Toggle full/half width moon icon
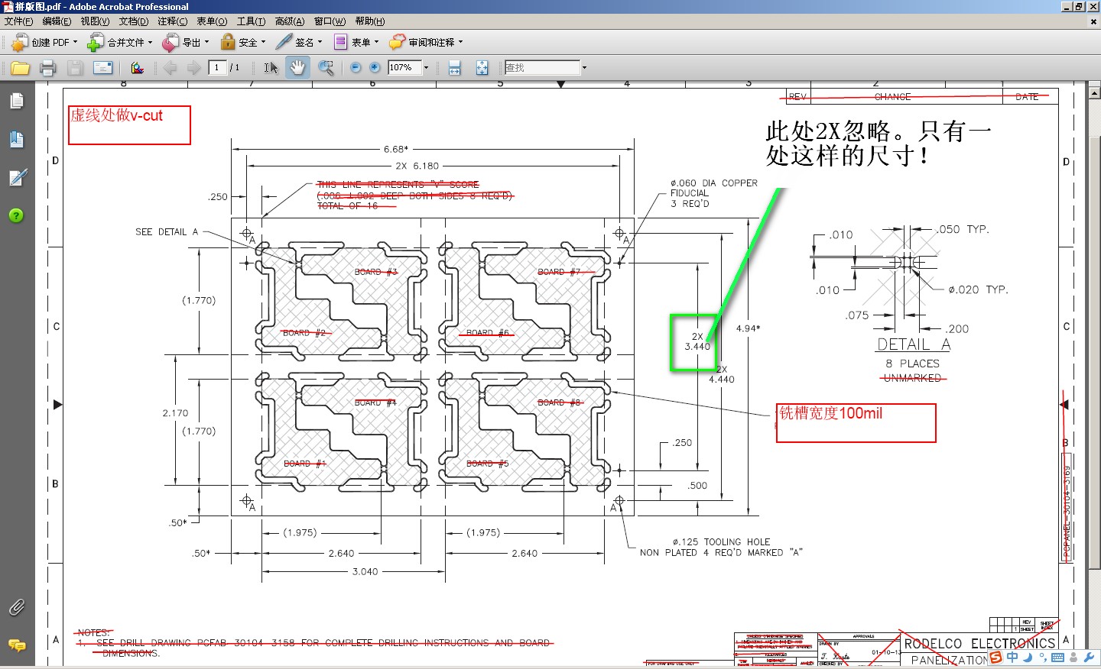The image size is (1101, 669). point(1028,658)
